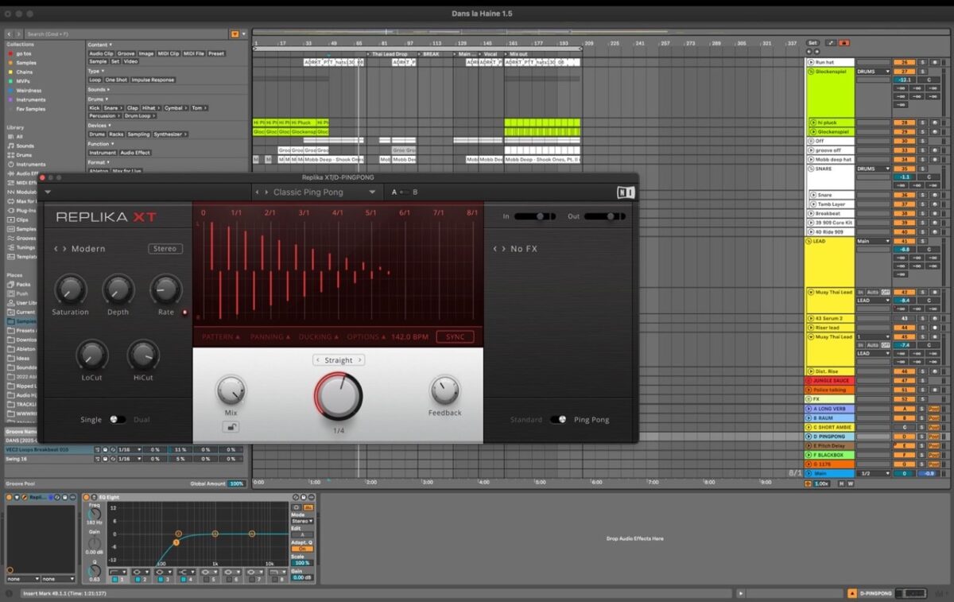Image resolution: width=954 pixels, height=602 pixels.
Task: Click the EQ Eight device activator
Action: click(87, 497)
